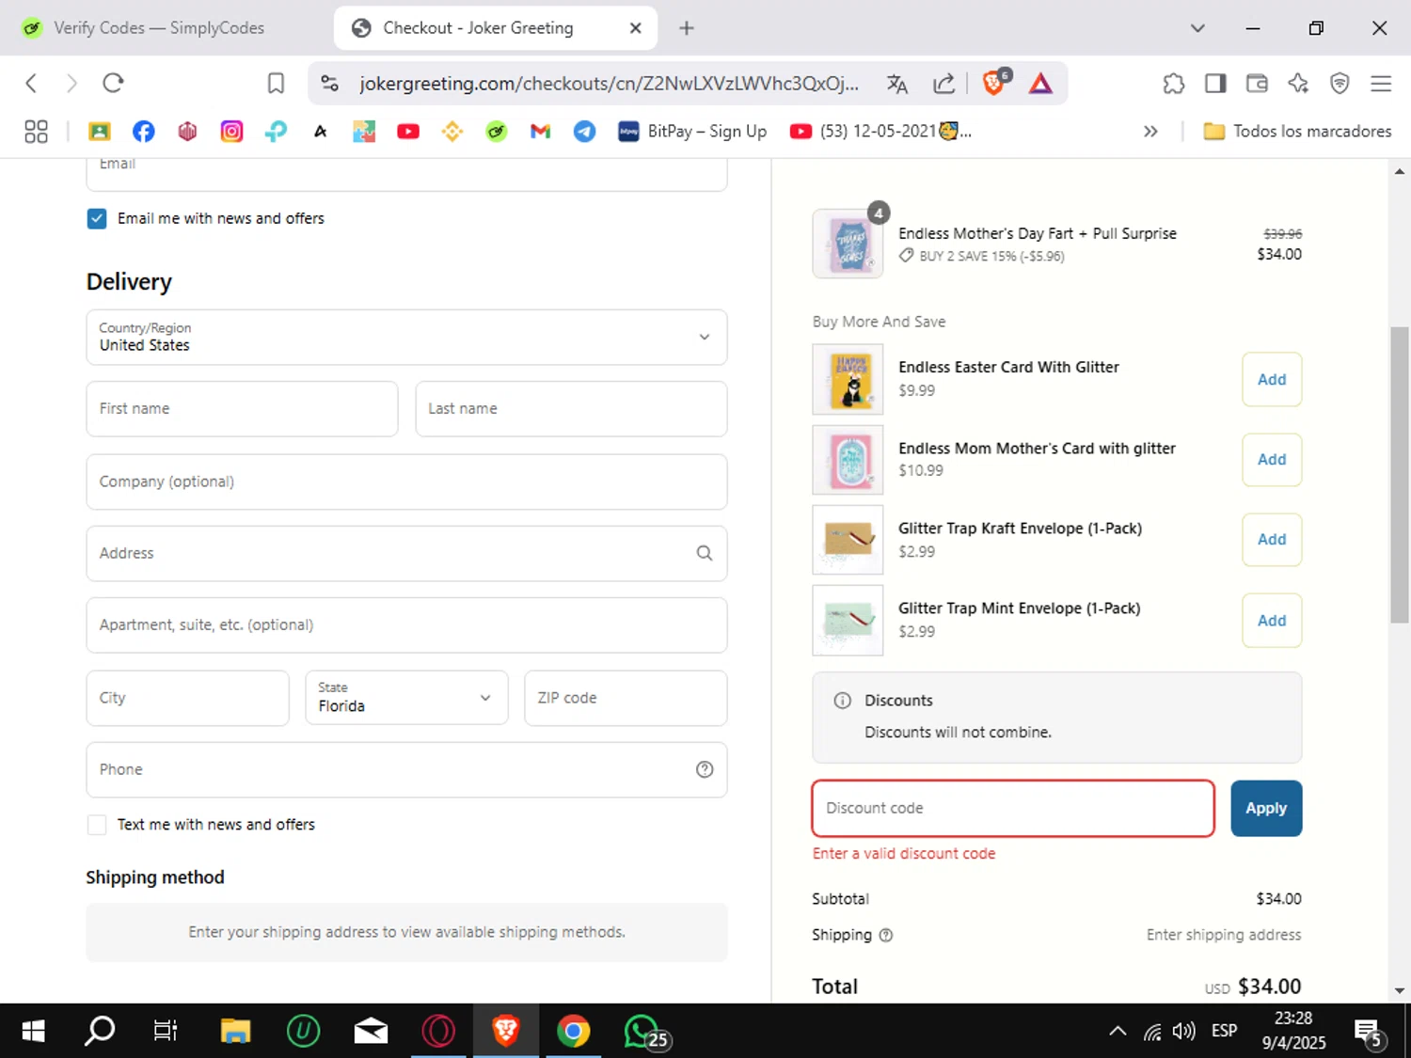This screenshot has height=1058, width=1411.
Task: Bookmark this page with the bookmark icon
Action: pos(276,84)
